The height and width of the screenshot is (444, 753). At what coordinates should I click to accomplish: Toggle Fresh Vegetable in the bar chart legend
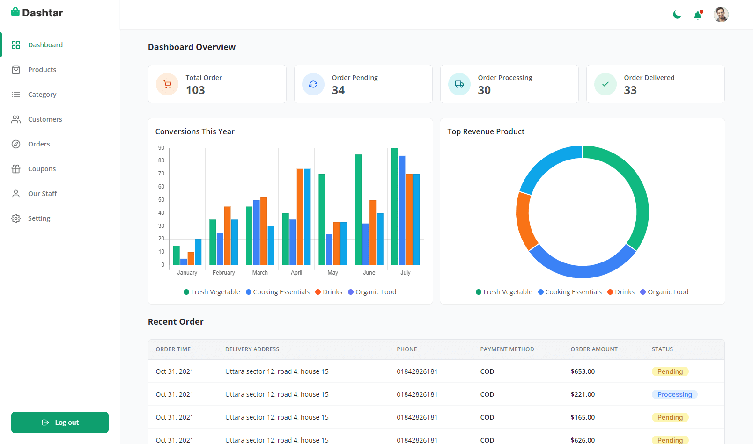(212, 292)
